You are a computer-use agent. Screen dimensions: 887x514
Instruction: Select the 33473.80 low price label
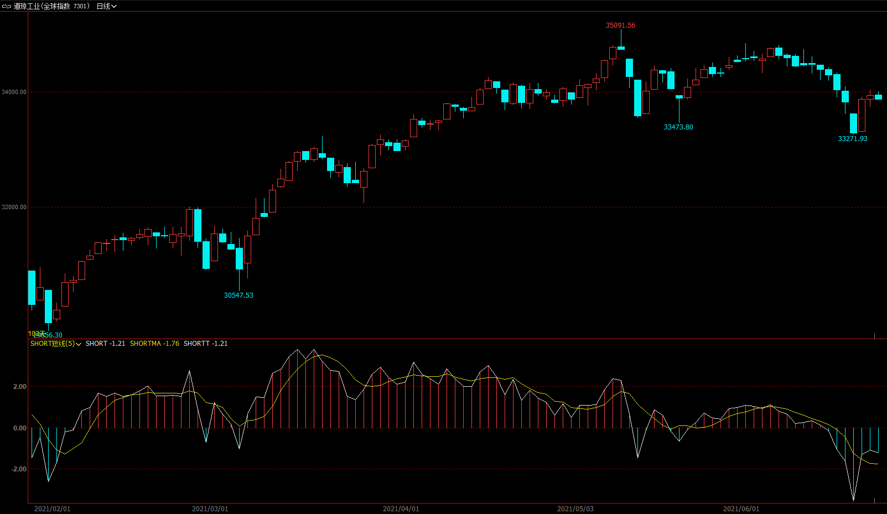pos(678,127)
